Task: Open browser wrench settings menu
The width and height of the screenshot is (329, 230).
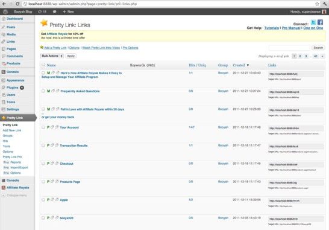Action: coord(325,4)
